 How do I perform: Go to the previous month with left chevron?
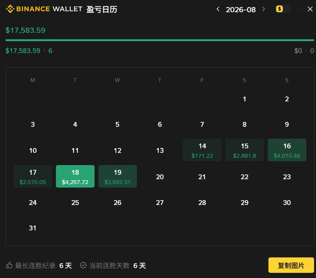tap(218, 9)
